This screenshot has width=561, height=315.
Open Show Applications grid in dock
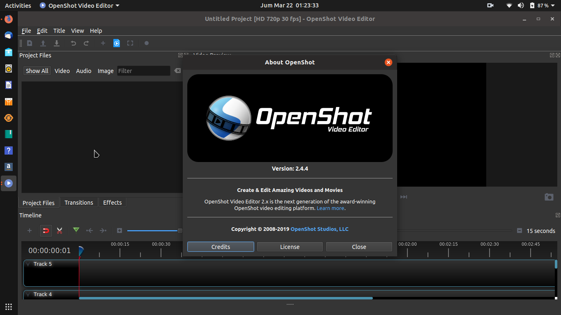(x=9, y=306)
